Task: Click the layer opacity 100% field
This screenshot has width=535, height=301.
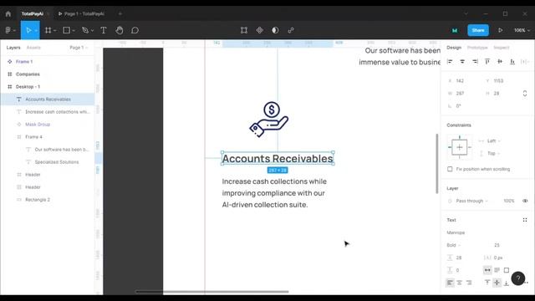Action: [x=509, y=201]
